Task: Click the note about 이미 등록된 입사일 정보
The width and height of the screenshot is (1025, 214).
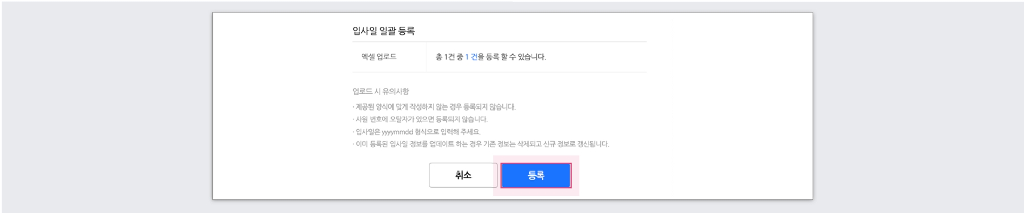Action: tap(481, 144)
